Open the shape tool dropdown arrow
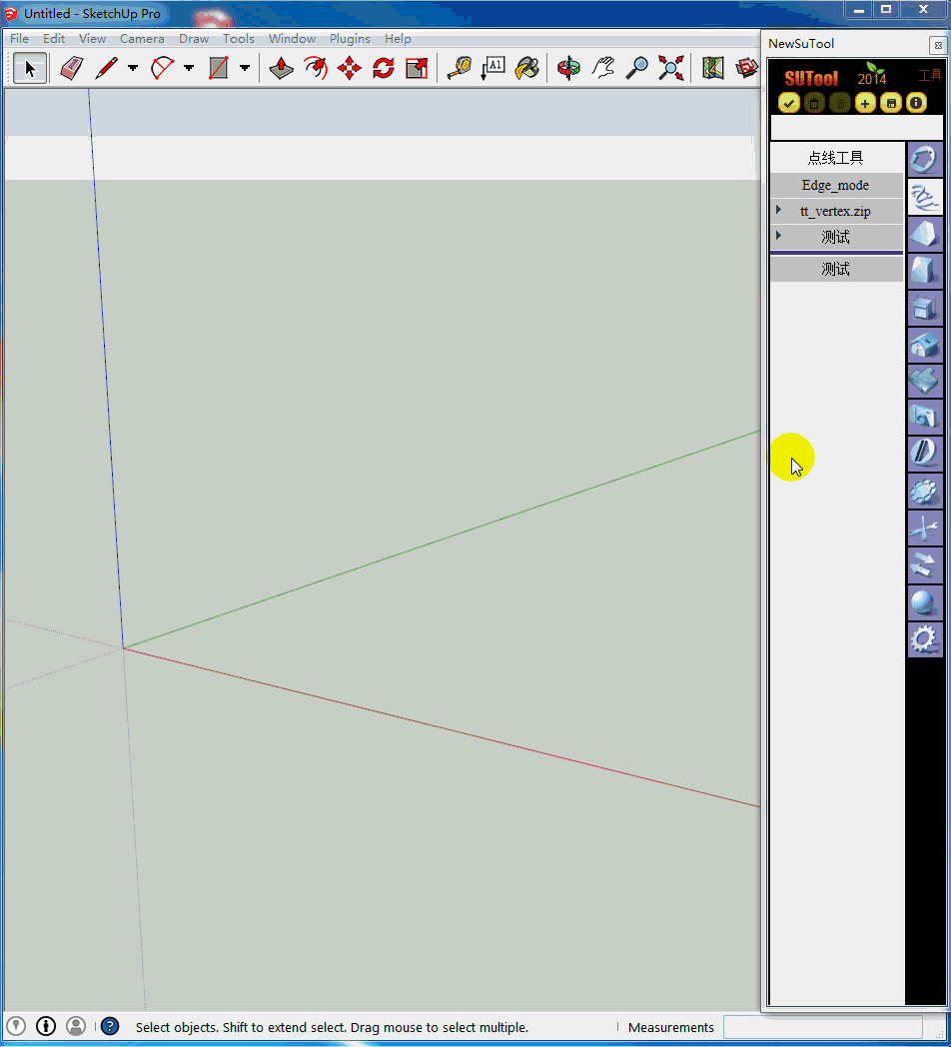 pyautogui.click(x=245, y=68)
